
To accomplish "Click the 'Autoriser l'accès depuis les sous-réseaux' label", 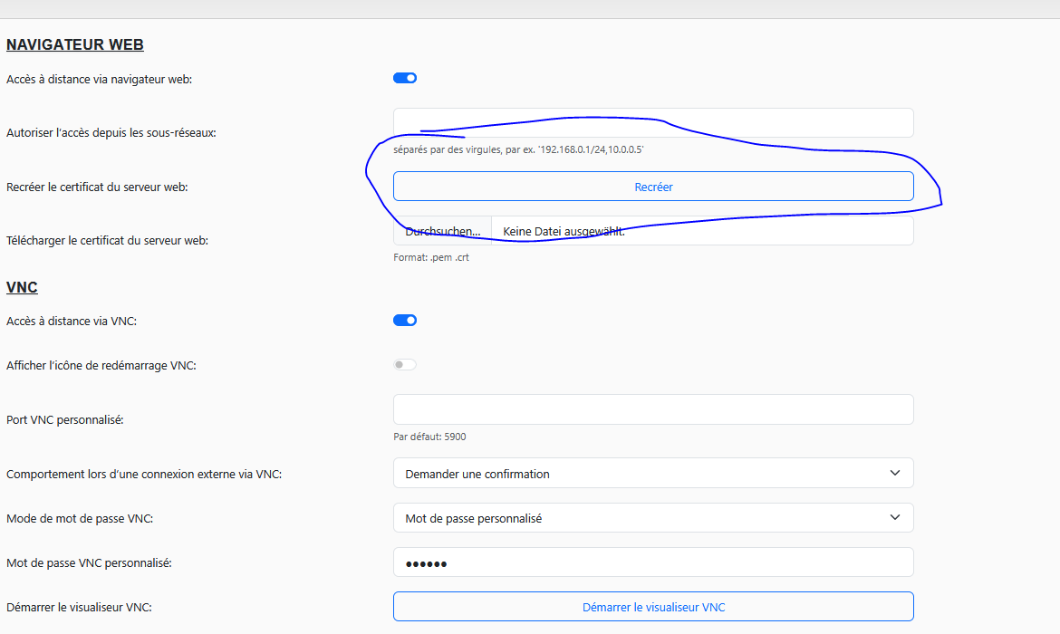I will (x=111, y=133).
